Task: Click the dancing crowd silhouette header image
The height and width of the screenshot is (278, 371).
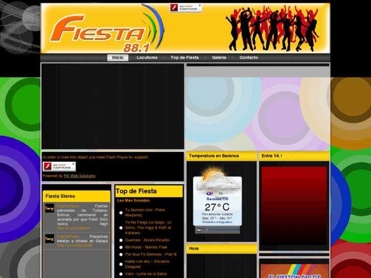Action: pos(272,29)
